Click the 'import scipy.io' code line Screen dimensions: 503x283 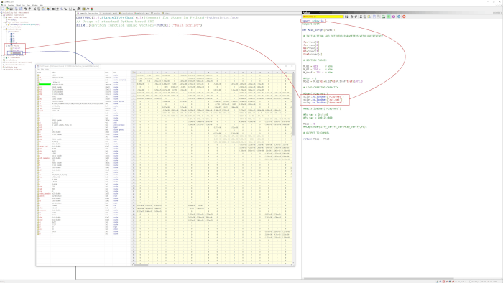(313, 21)
